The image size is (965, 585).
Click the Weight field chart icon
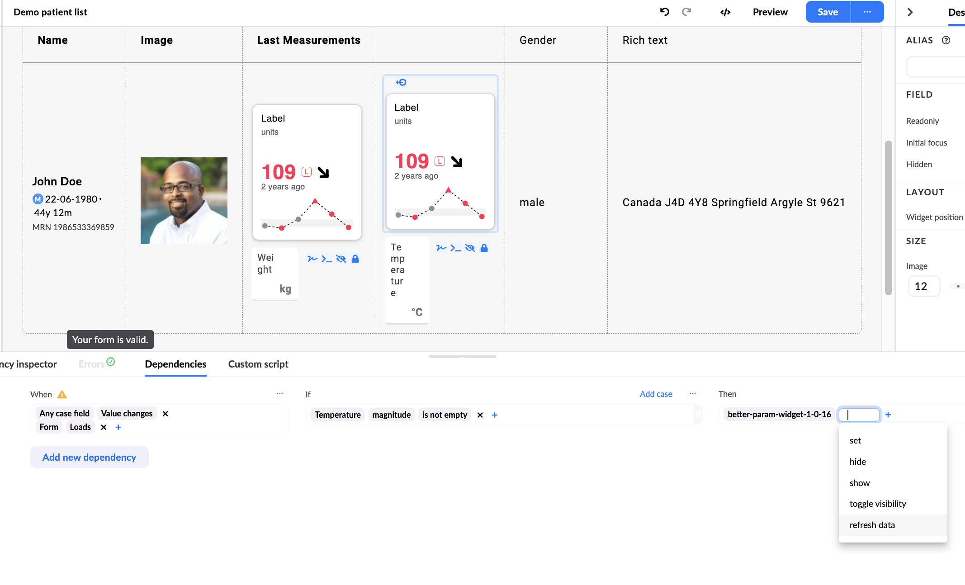(312, 259)
